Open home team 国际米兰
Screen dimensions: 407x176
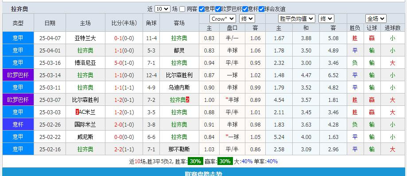(x=85, y=124)
